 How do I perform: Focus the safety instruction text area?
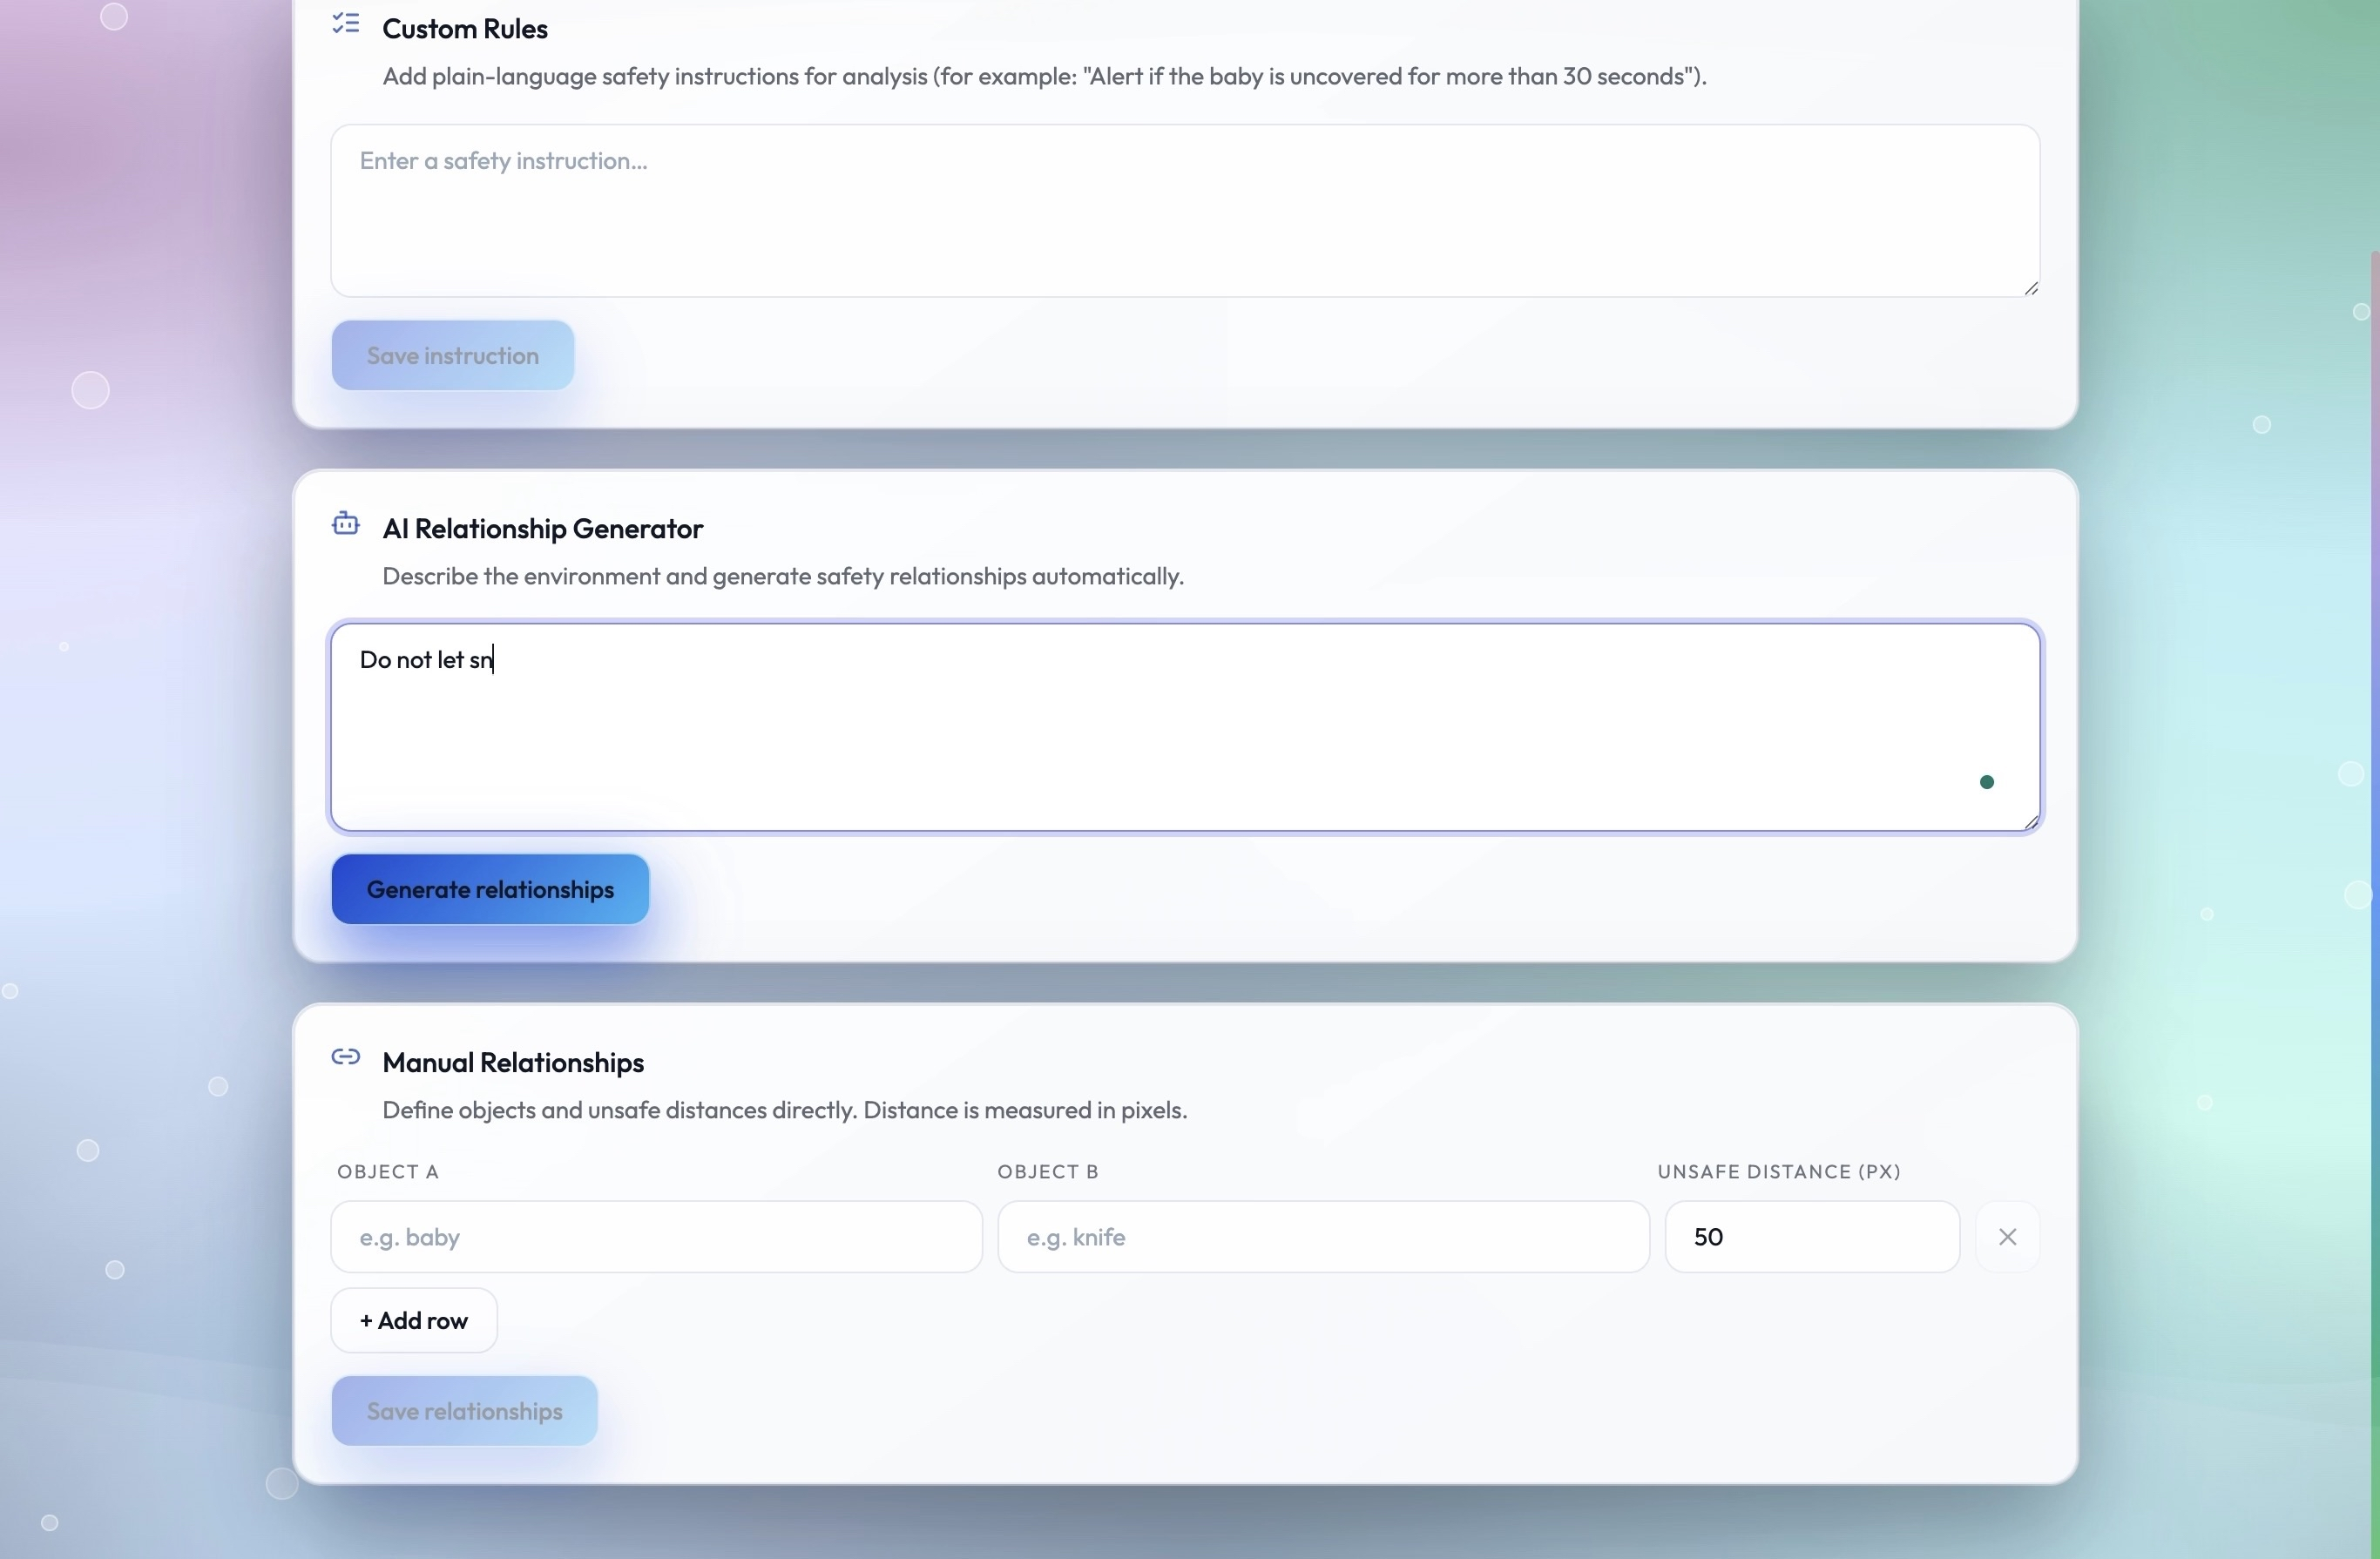(x=1184, y=211)
